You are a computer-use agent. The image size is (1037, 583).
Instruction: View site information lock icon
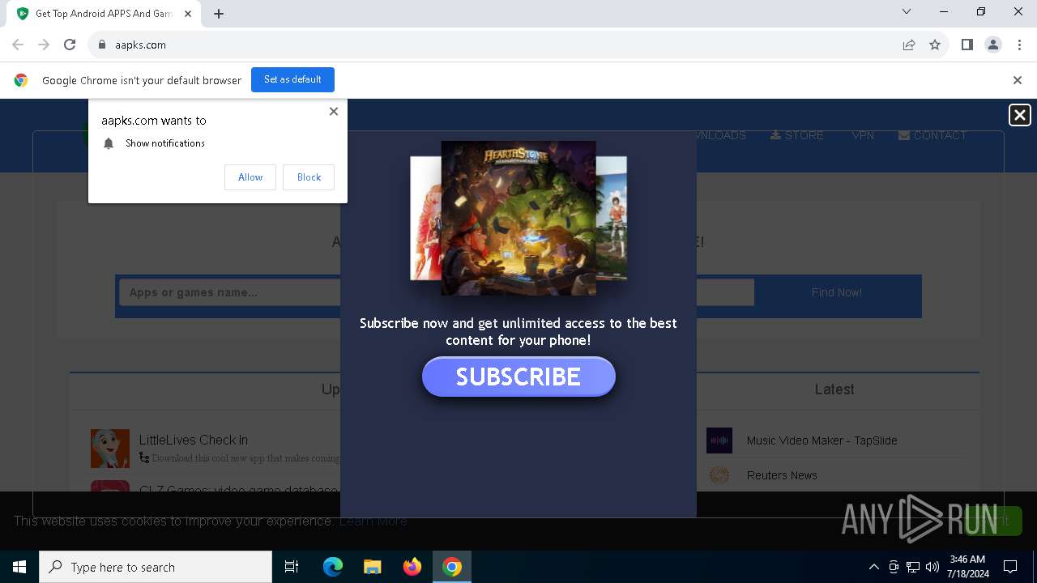[102, 45]
